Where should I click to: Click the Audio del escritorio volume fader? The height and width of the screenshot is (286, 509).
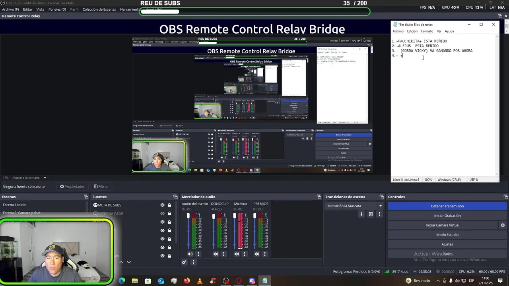pos(188,216)
